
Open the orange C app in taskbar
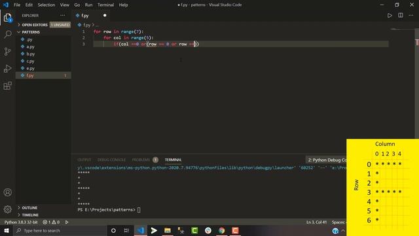click(235, 230)
